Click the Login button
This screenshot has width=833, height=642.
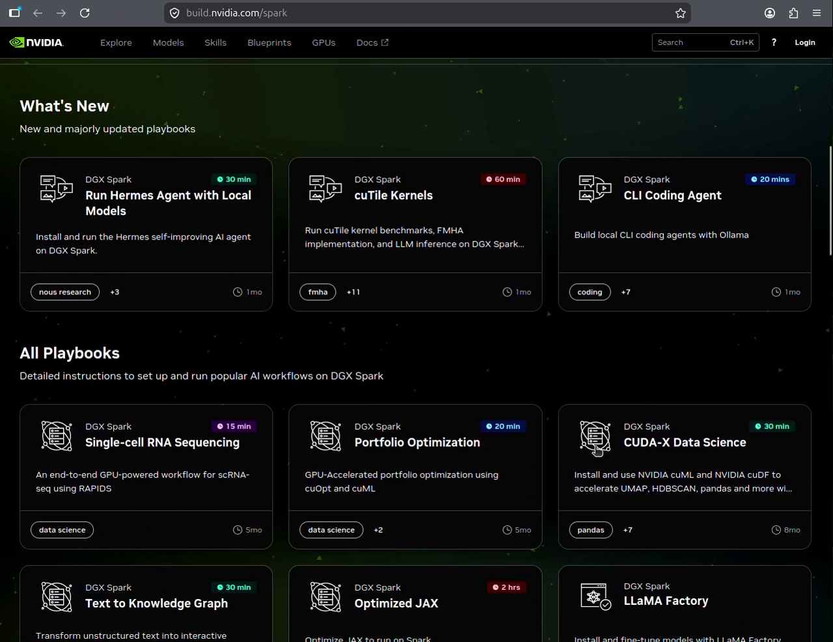pyautogui.click(x=805, y=42)
